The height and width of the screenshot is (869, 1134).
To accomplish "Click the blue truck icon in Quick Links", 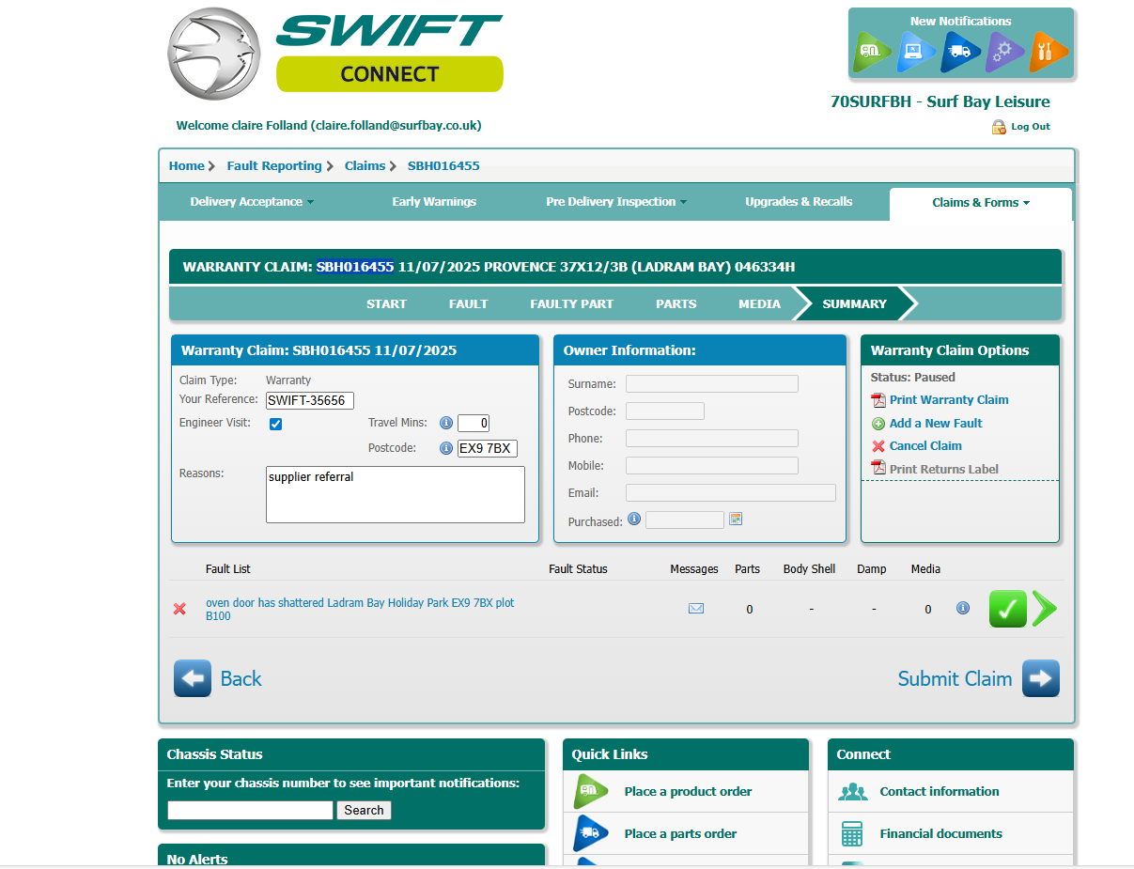I will coord(591,833).
